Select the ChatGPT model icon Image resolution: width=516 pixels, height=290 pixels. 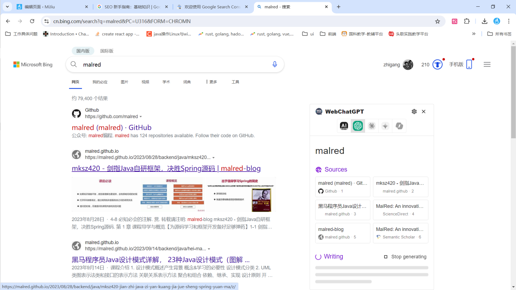[x=358, y=126]
